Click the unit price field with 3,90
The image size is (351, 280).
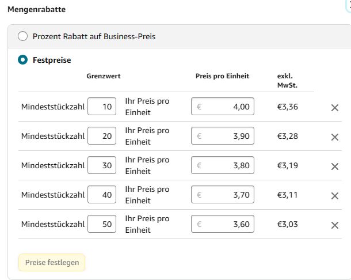pos(223,135)
